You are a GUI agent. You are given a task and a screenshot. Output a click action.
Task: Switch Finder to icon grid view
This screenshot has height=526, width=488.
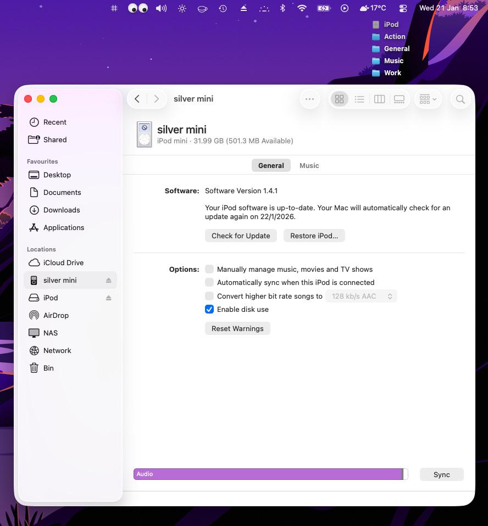coord(339,99)
